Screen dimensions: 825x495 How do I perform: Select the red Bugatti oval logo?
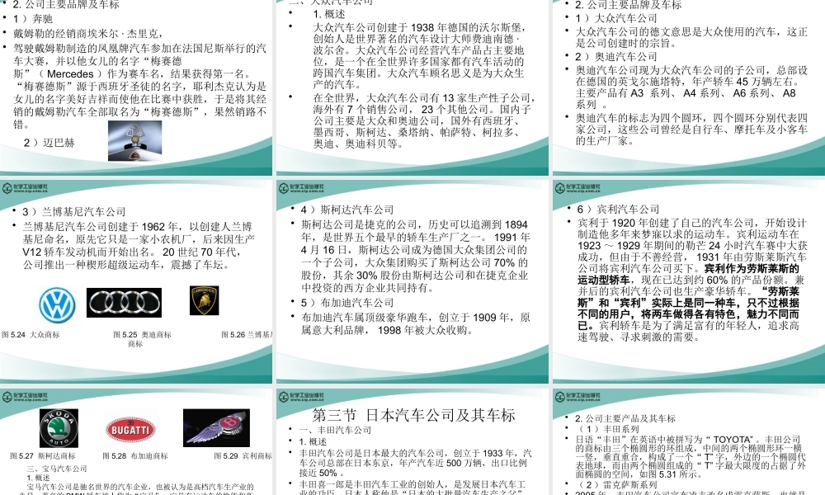[130, 429]
